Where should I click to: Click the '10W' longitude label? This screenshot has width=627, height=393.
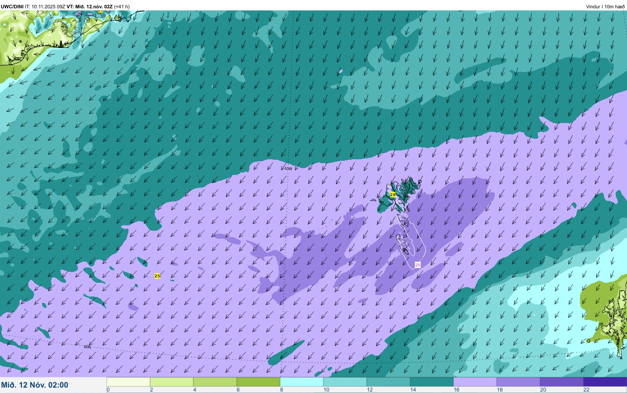288,169
